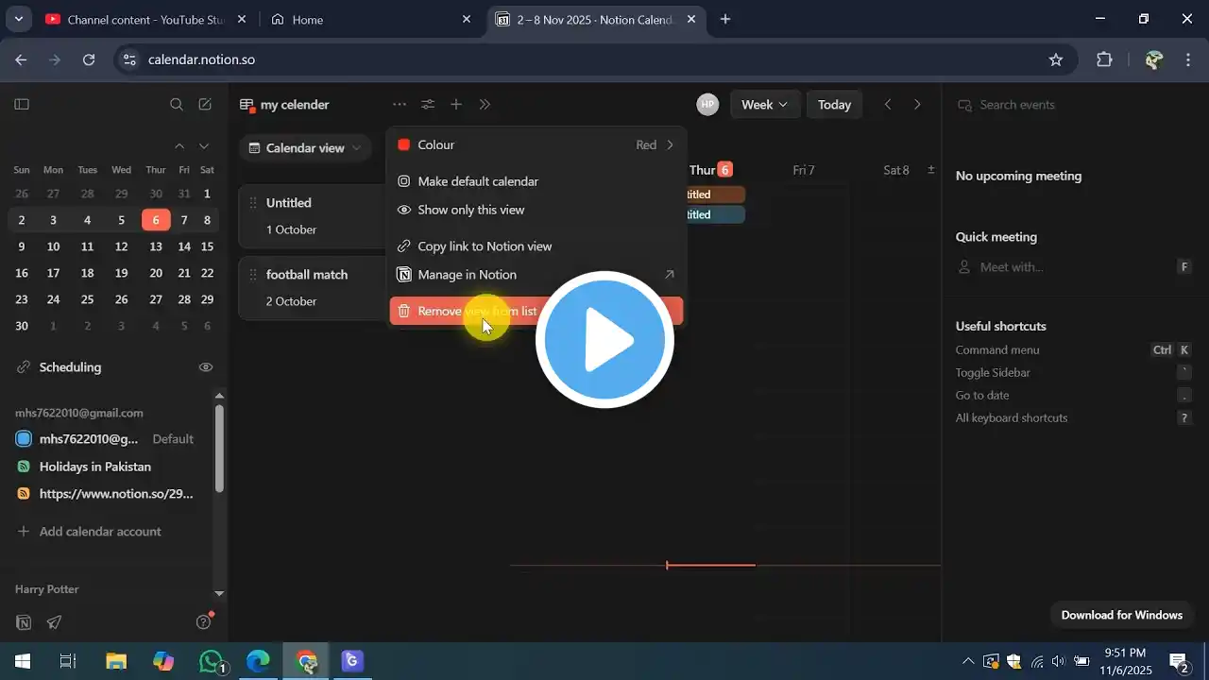
Task: Go to the previous week with the left arrow
Action: [x=888, y=105]
